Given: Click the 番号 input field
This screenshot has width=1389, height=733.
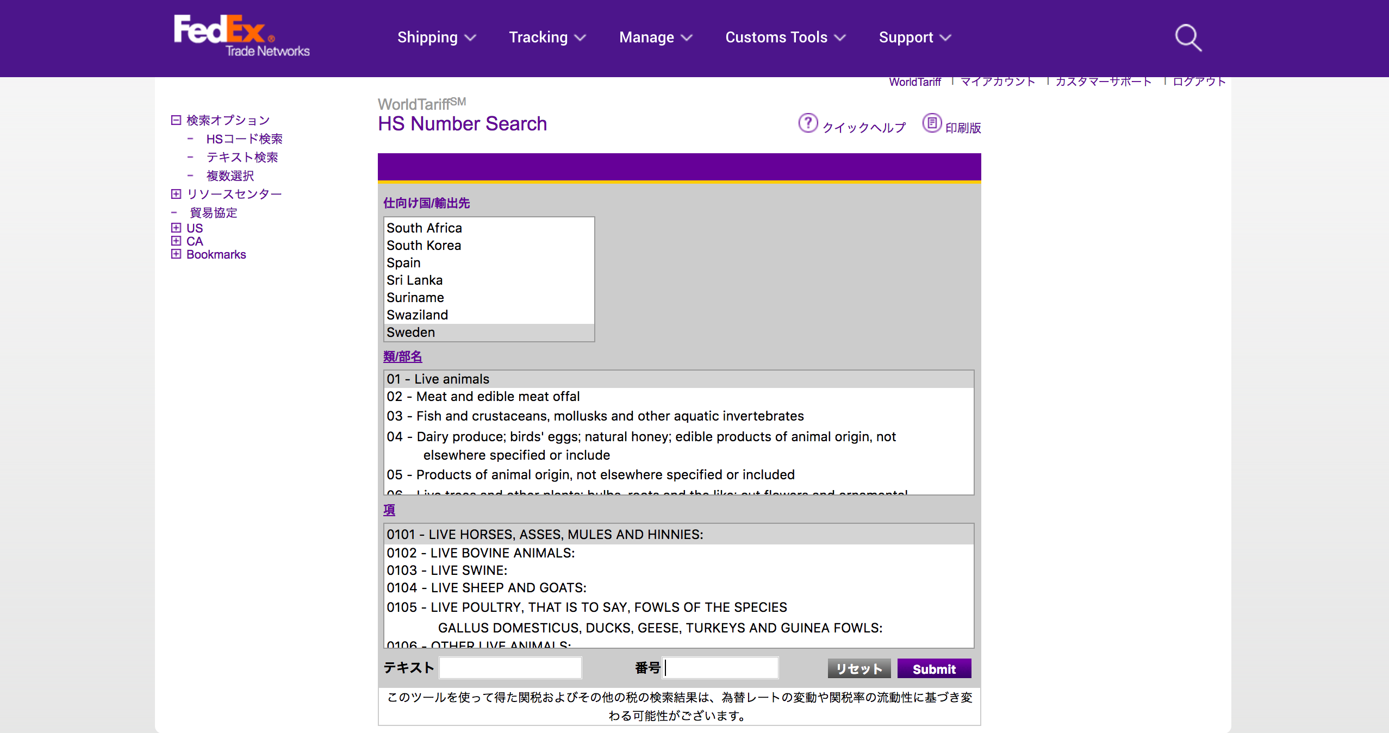Looking at the screenshot, I should [720, 668].
